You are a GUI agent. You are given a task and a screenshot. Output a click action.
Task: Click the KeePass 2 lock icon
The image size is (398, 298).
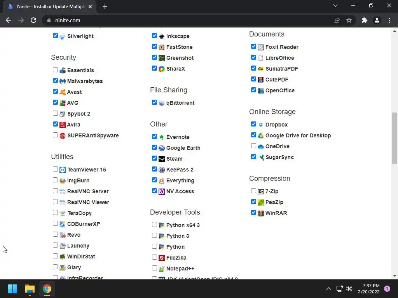pyautogui.click(x=162, y=170)
